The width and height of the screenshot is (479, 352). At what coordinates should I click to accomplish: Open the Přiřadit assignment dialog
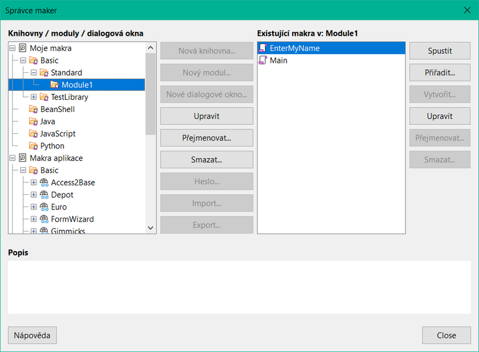pos(440,73)
